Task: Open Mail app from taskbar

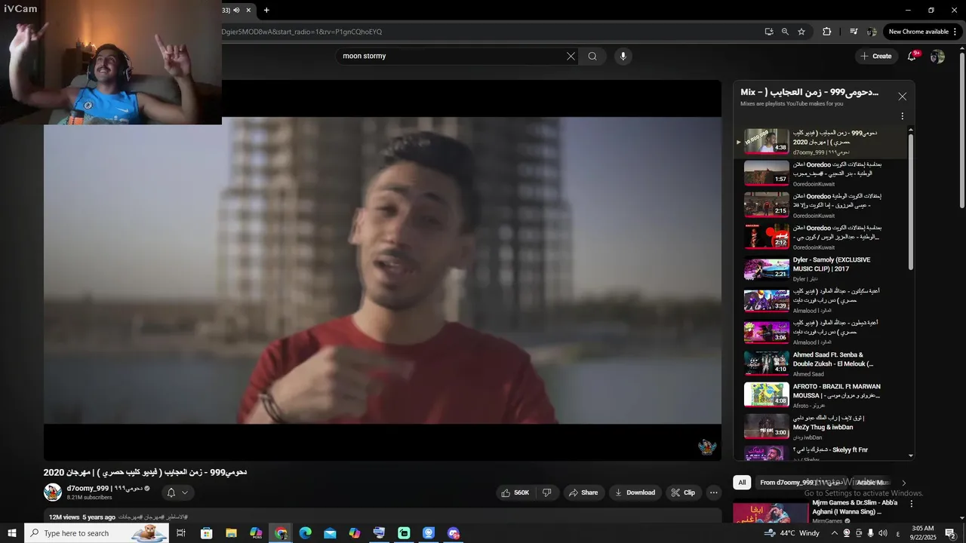Action: pyautogui.click(x=330, y=533)
